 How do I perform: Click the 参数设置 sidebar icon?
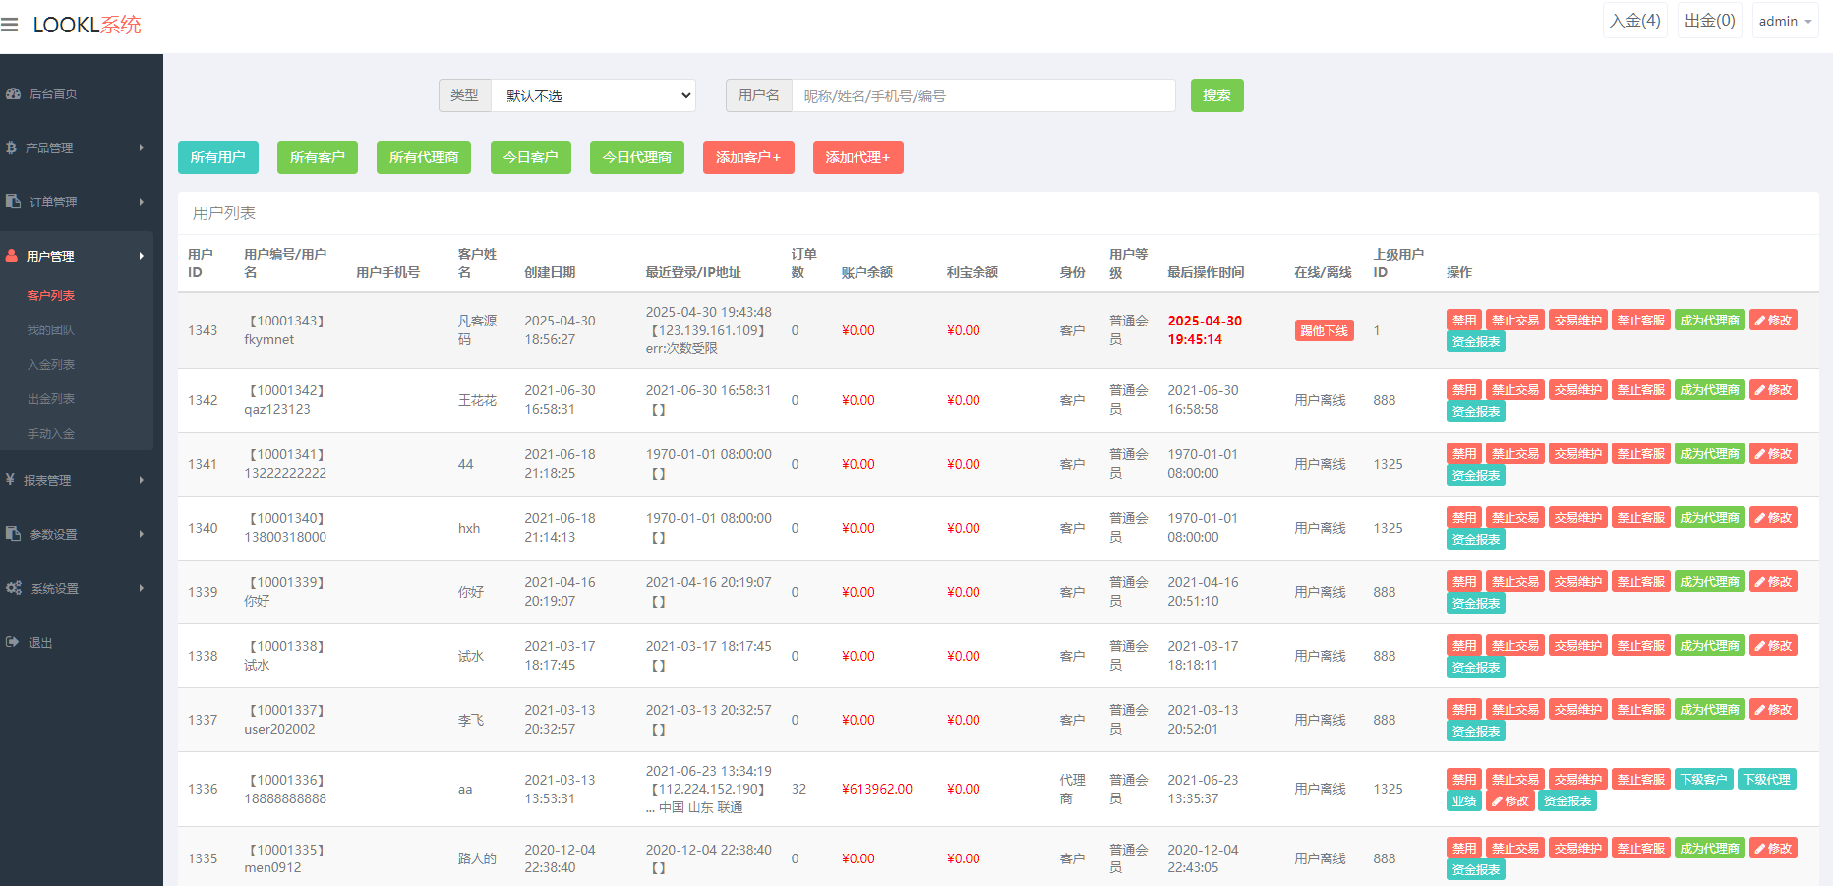coord(13,534)
